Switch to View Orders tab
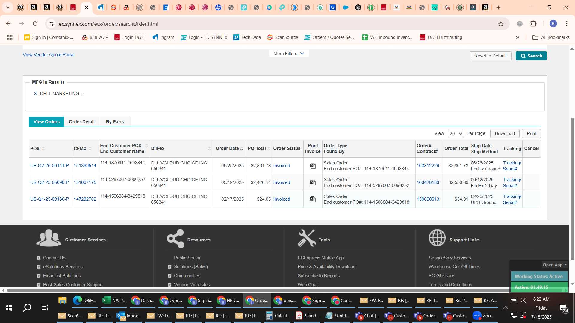Viewport: 575px width, 323px height. pos(46,122)
